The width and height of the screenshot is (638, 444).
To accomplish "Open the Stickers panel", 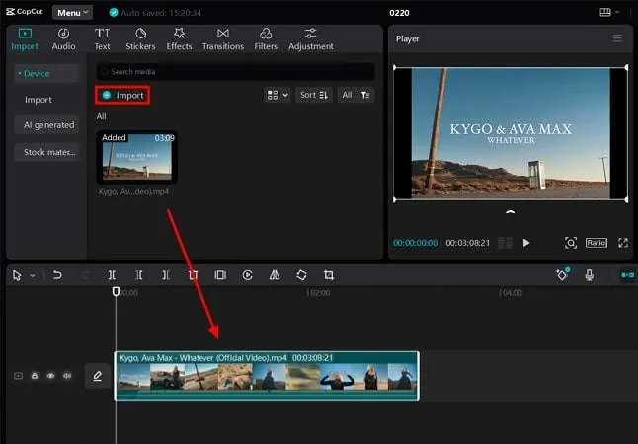I will tap(140, 39).
